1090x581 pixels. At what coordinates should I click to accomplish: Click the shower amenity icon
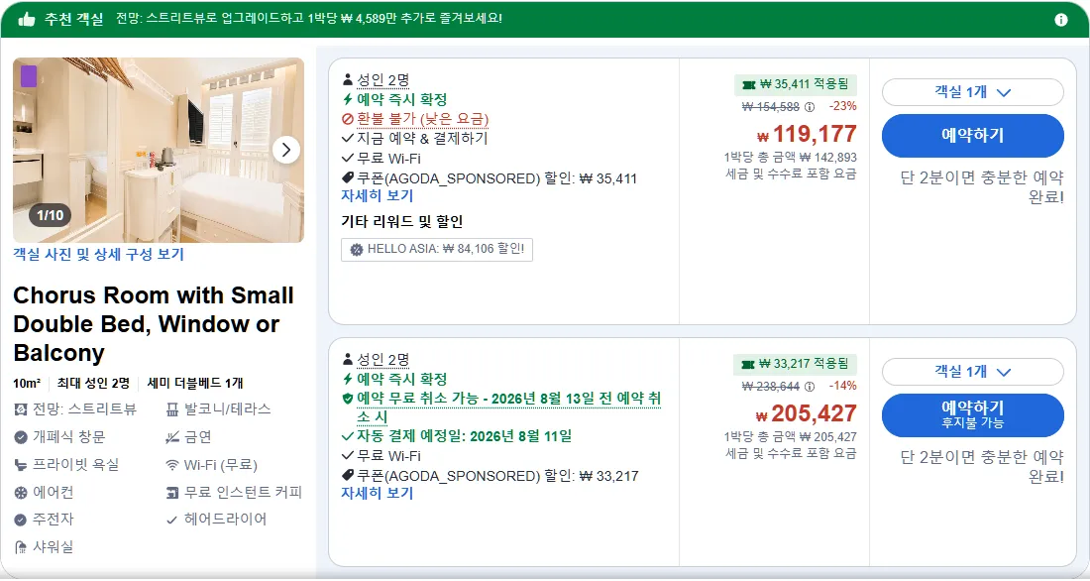tap(21, 547)
